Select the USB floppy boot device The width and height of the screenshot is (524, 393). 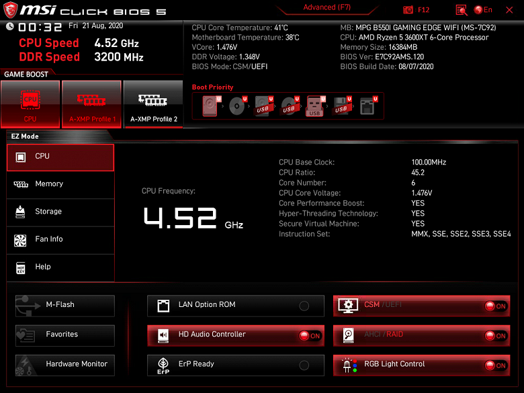(x=342, y=106)
